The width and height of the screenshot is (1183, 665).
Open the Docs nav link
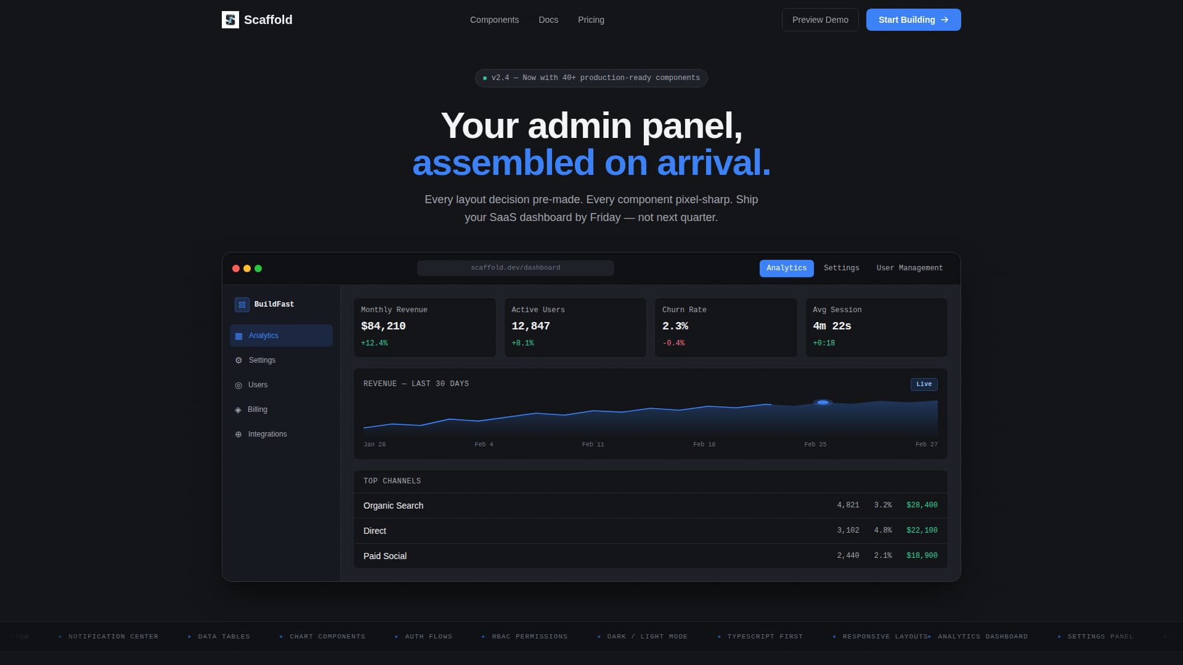pyautogui.click(x=548, y=20)
